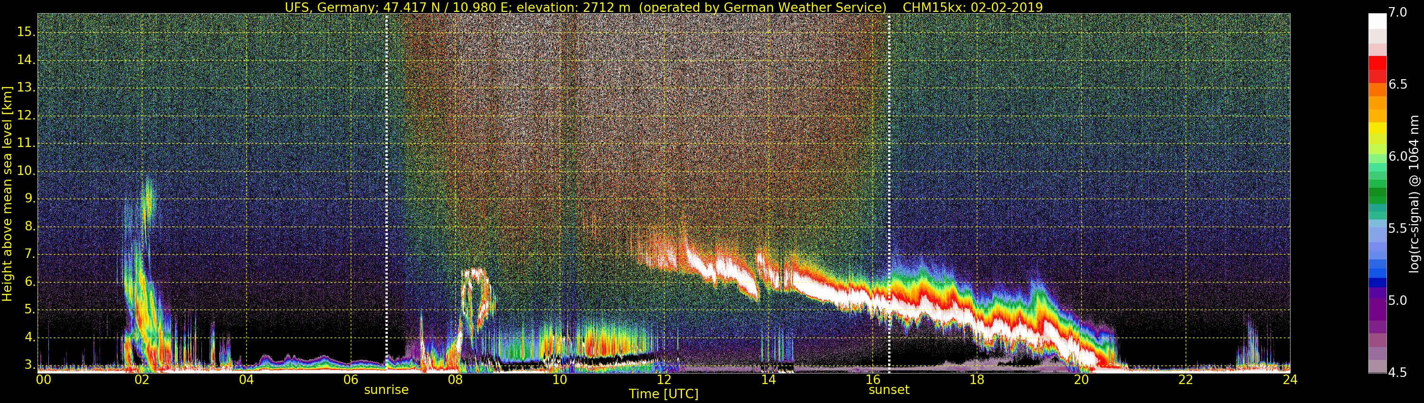Click the time tick label 10
Image resolution: width=1424 pixels, height=403 pixels.
coord(560,379)
